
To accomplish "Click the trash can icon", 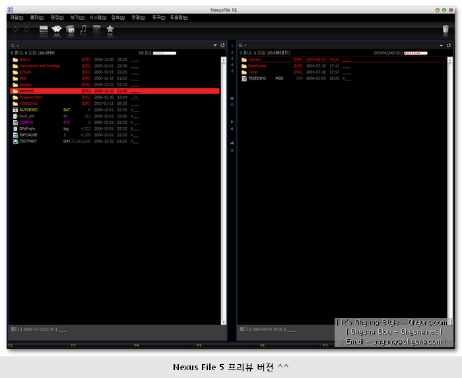I will (445, 29).
